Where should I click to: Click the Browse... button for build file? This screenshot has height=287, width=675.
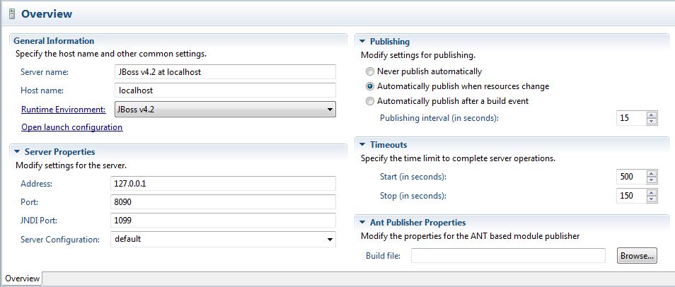coord(637,256)
